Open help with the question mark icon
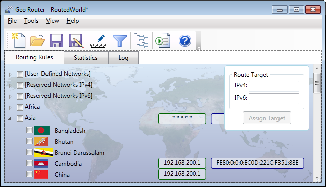The image size is (326, 187). pyautogui.click(x=185, y=41)
